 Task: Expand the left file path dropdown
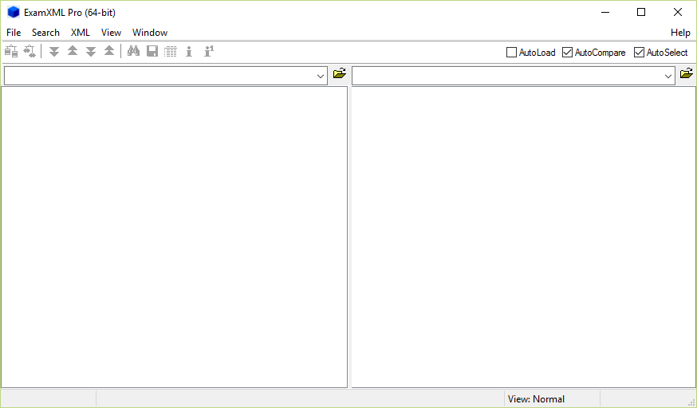pyautogui.click(x=321, y=76)
